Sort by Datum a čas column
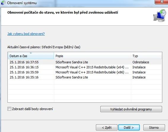 31,56
